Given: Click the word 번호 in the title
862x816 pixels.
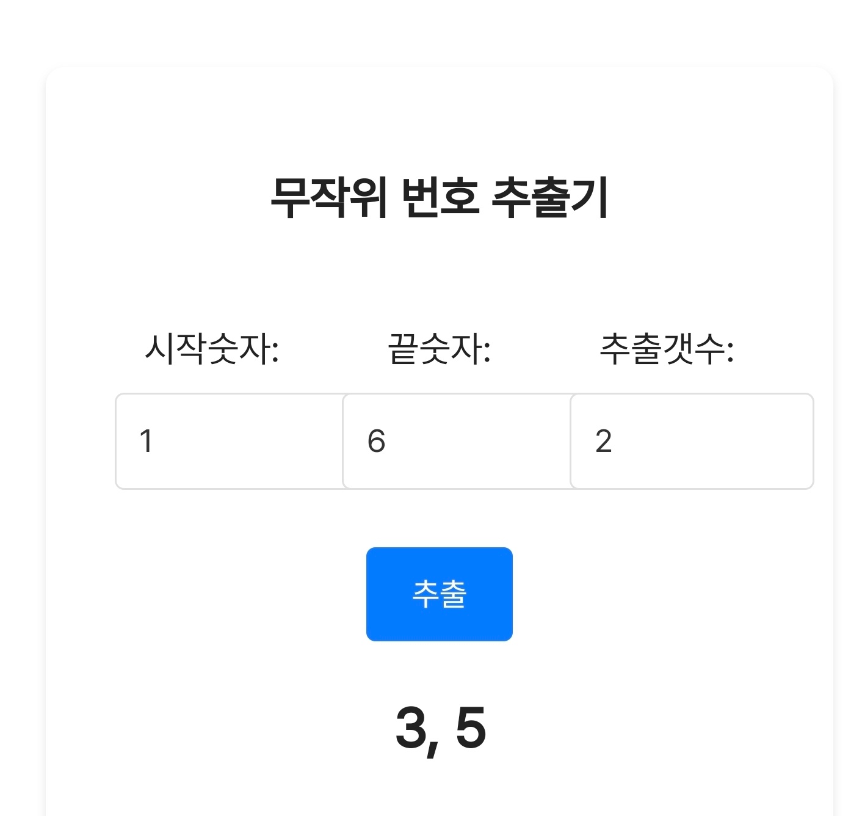Looking at the screenshot, I should click(440, 197).
